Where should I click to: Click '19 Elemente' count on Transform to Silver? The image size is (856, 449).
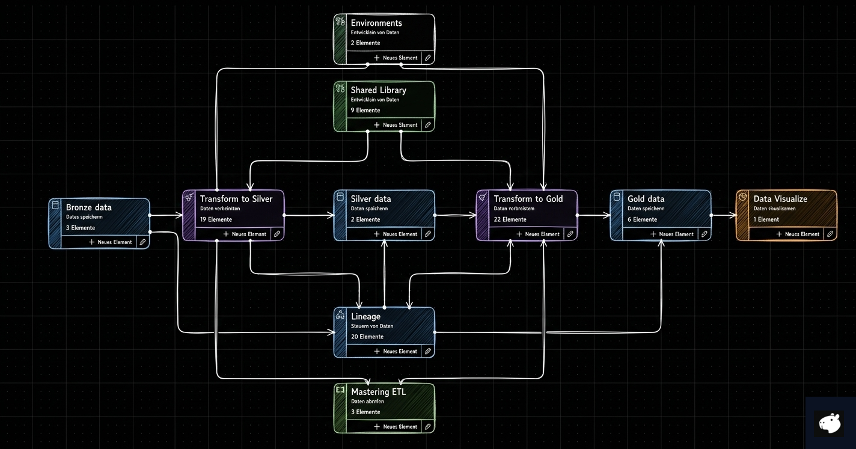216,219
